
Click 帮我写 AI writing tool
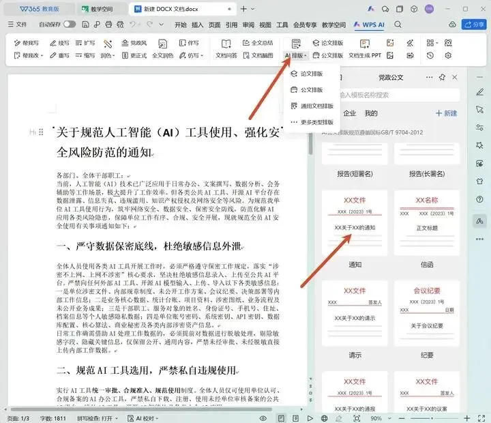27,43
